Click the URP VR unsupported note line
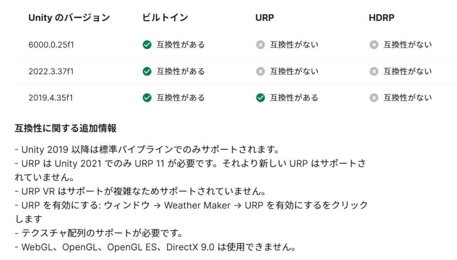 (140, 191)
